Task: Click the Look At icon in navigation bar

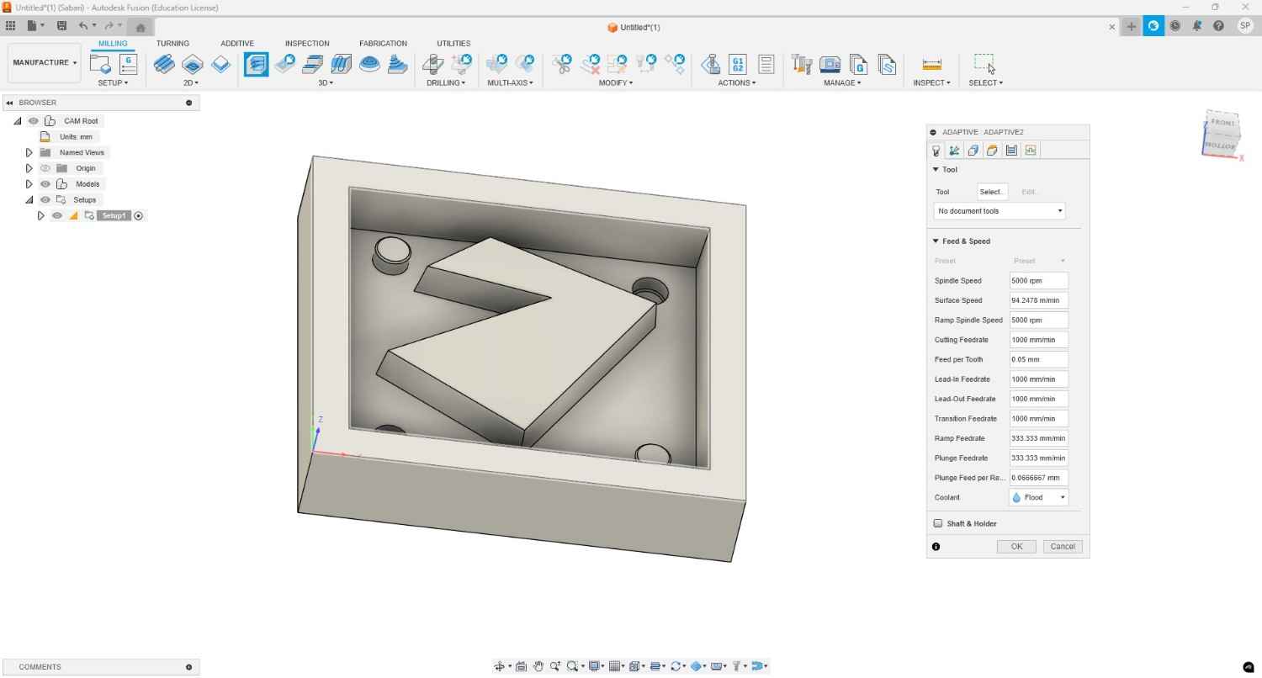Action: [x=521, y=666]
